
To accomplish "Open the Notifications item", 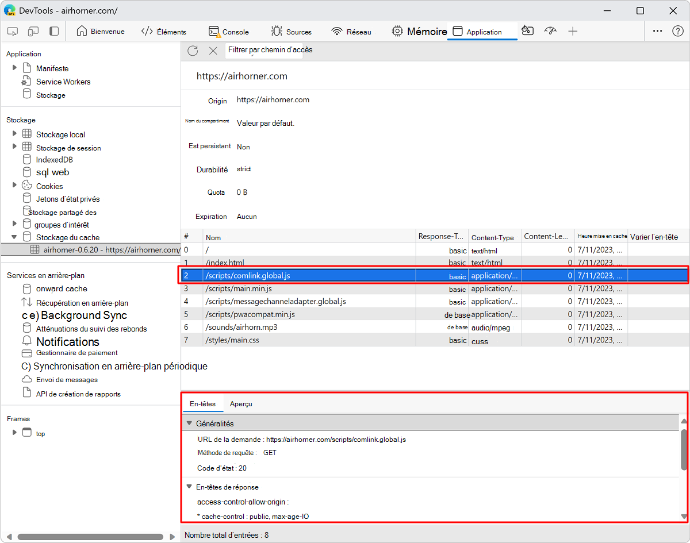I will [x=68, y=341].
